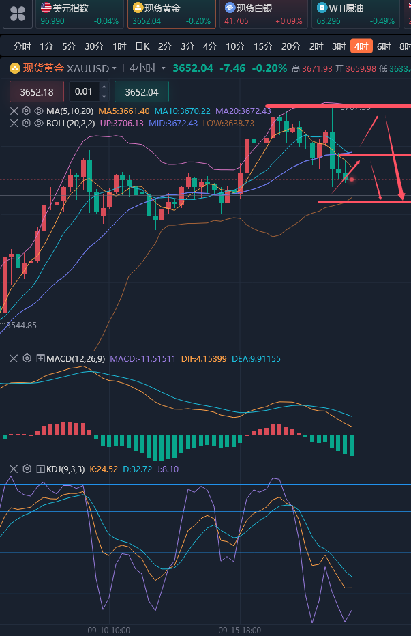Open the 现货白银 quote card

click(264, 14)
